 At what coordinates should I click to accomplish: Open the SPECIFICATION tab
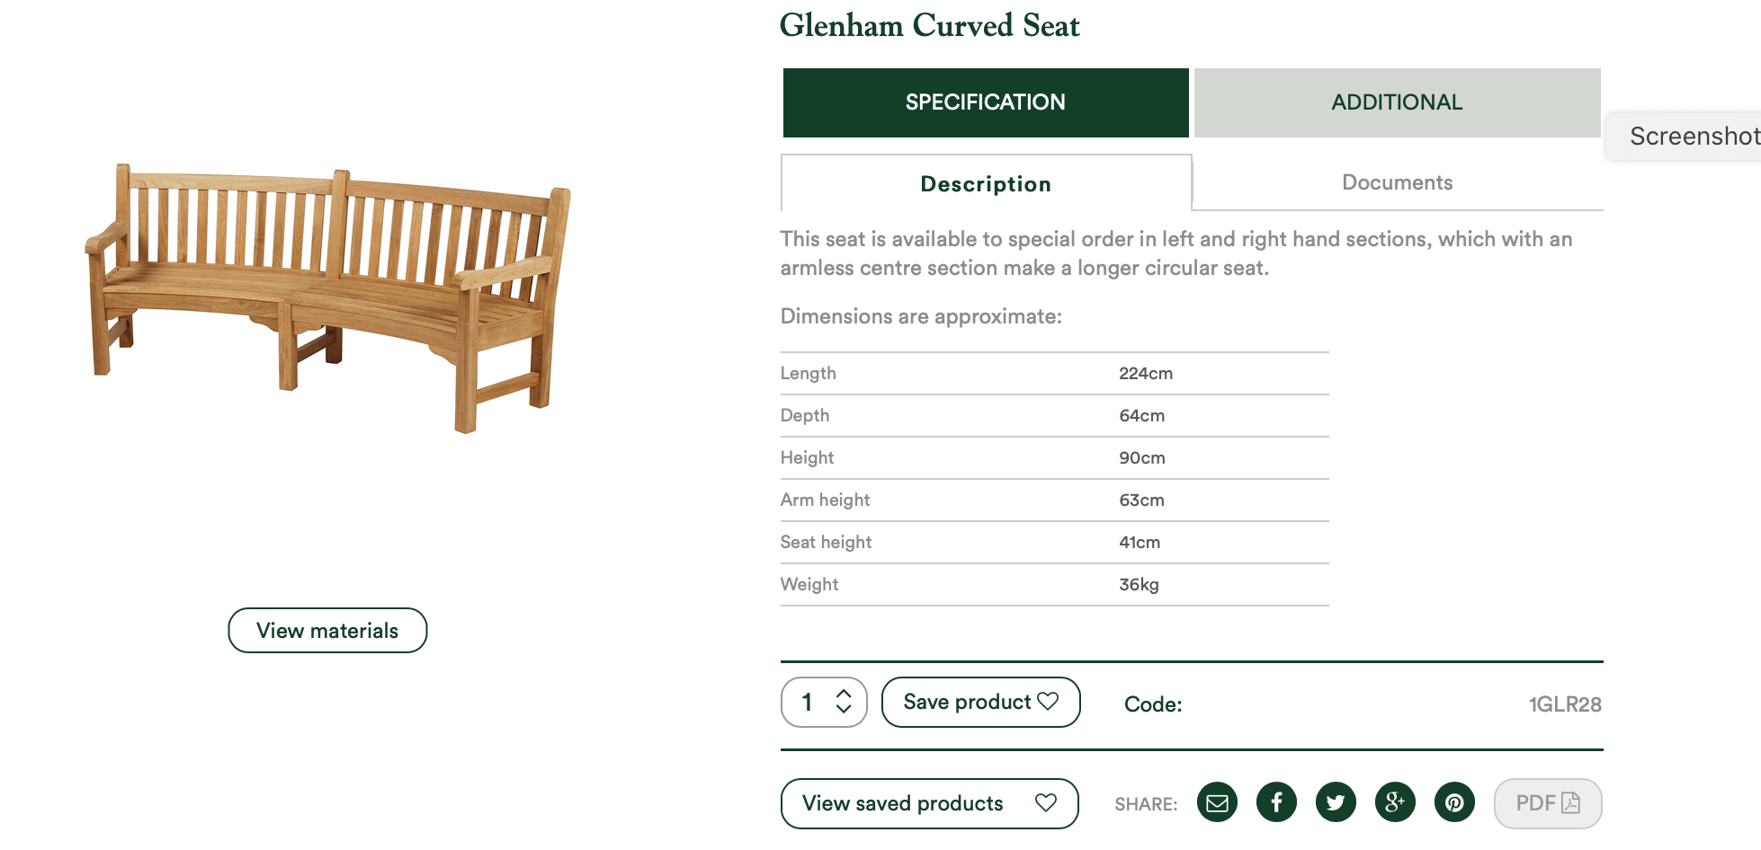tap(986, 102)
